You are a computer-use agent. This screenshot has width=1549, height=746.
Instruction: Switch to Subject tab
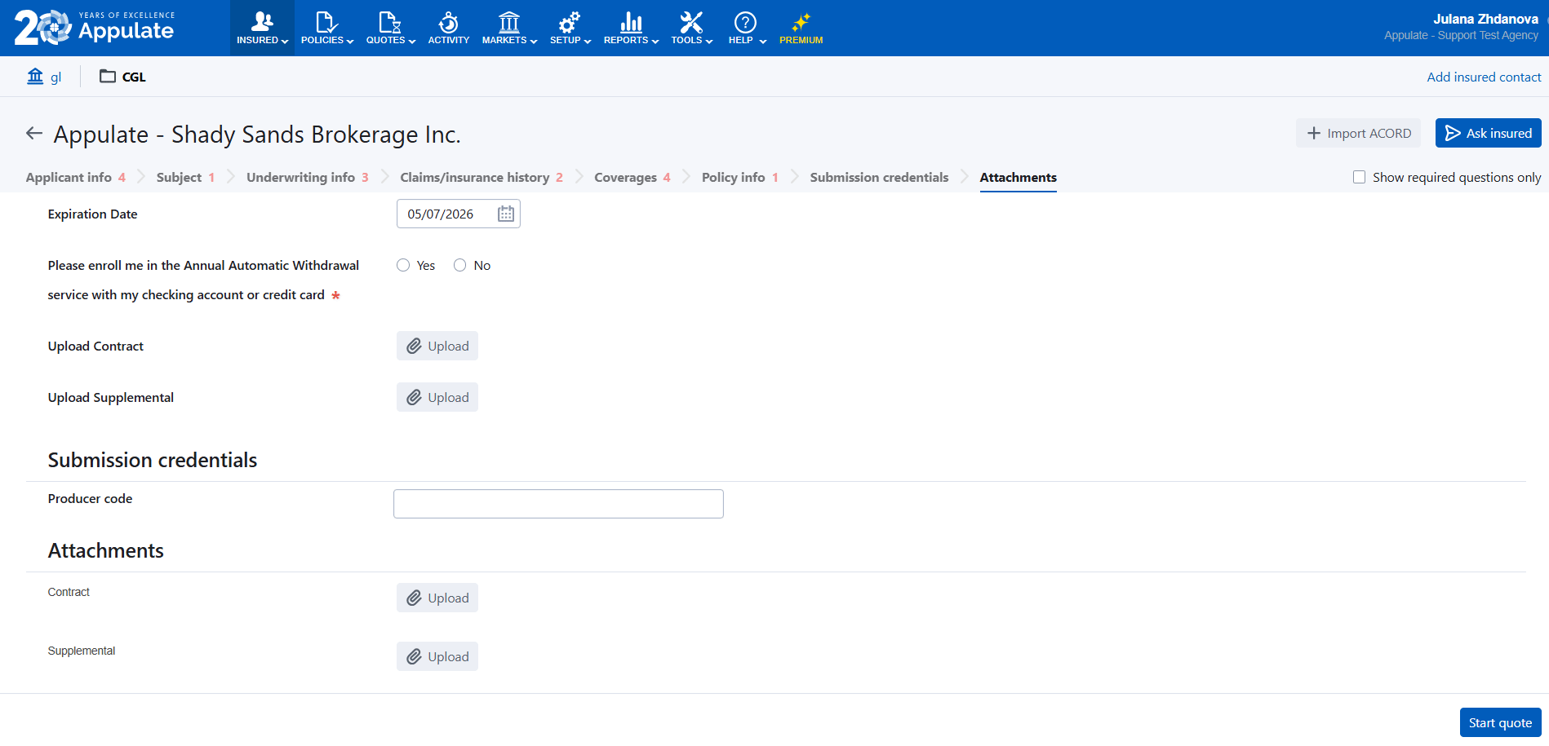[x=185, y=177]
